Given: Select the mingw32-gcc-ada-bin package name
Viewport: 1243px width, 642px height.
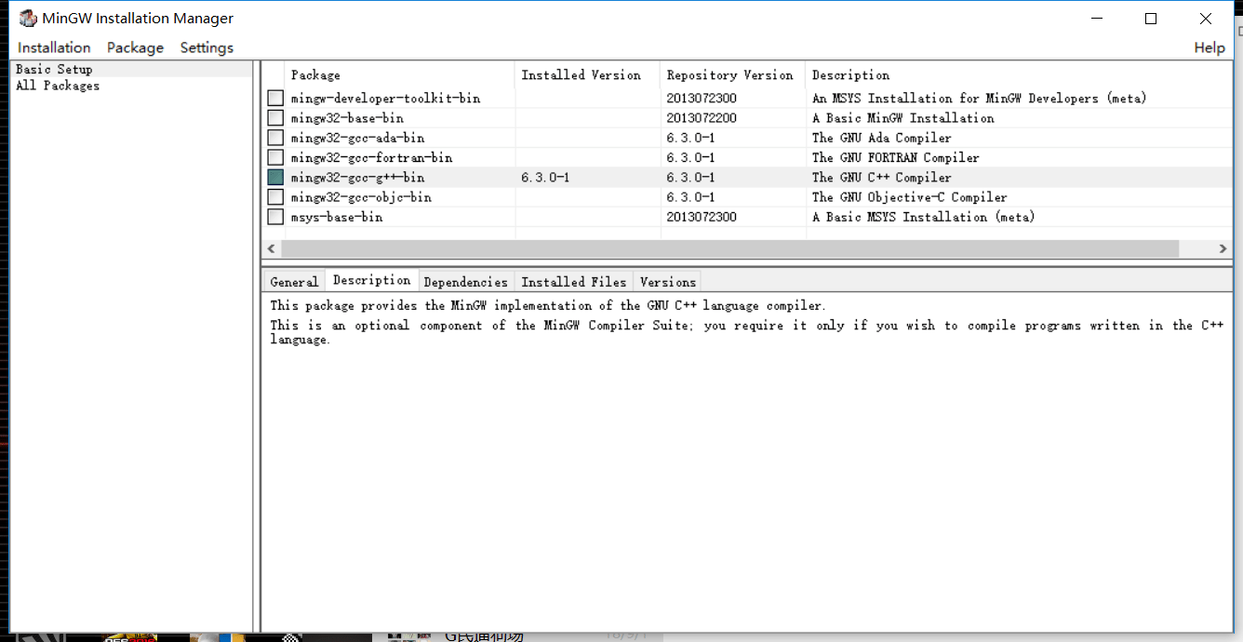Looking at the screenshot, I should point(357,138).
